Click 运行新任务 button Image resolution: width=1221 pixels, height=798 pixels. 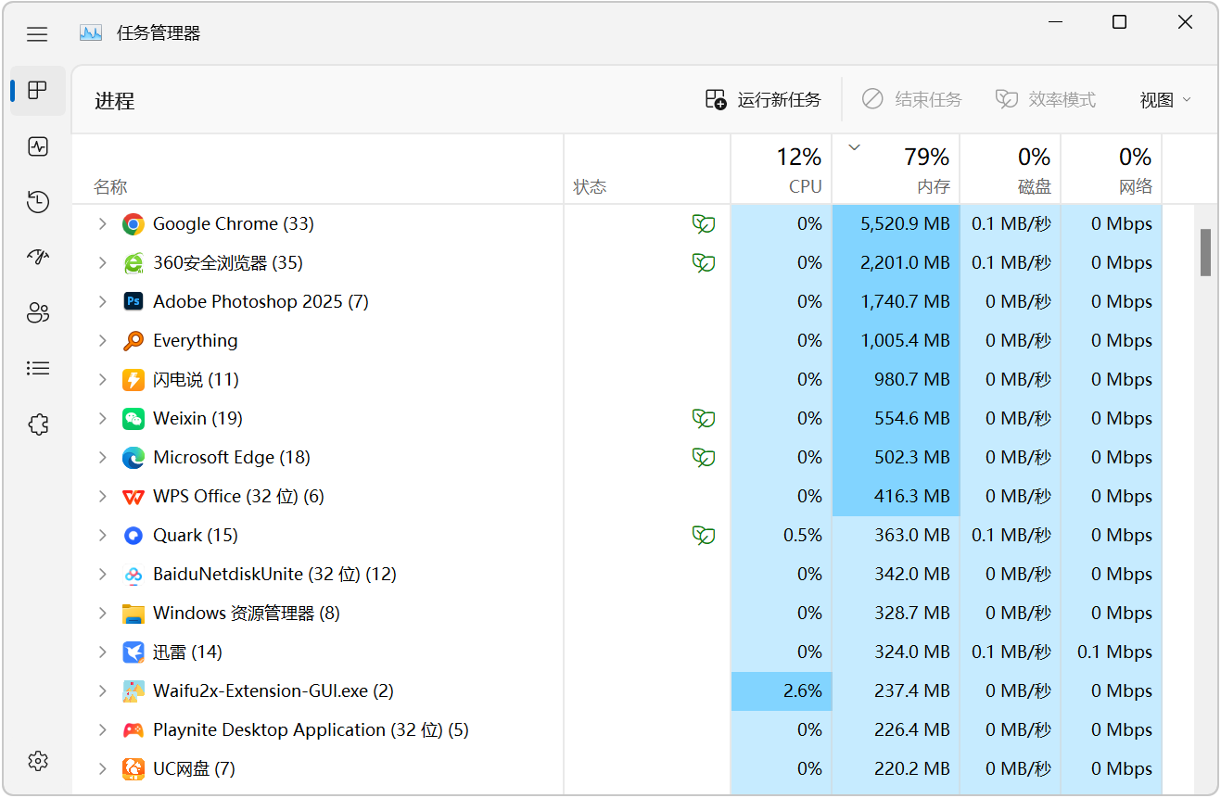pos(763,100)
